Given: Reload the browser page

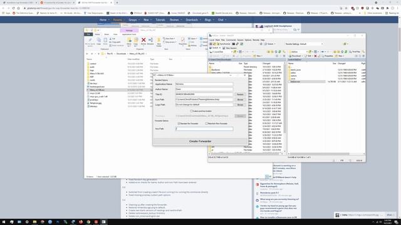Looking at the screenshot, I should coord(13,8).
